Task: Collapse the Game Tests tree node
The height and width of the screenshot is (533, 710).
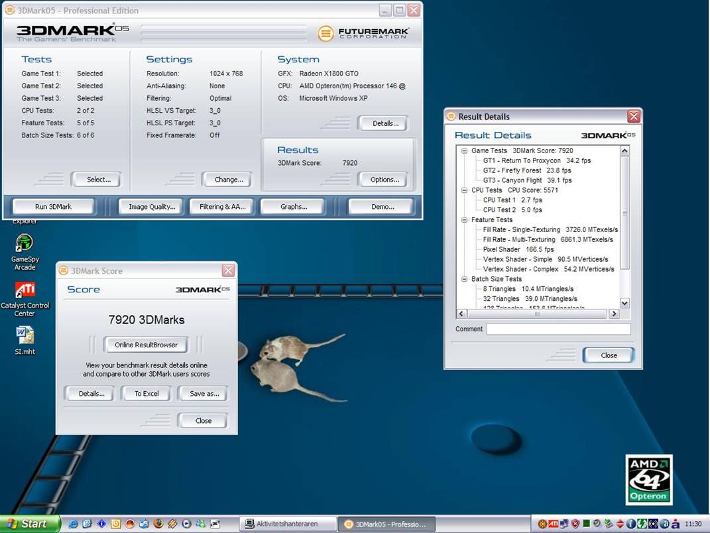Action: 464,150
